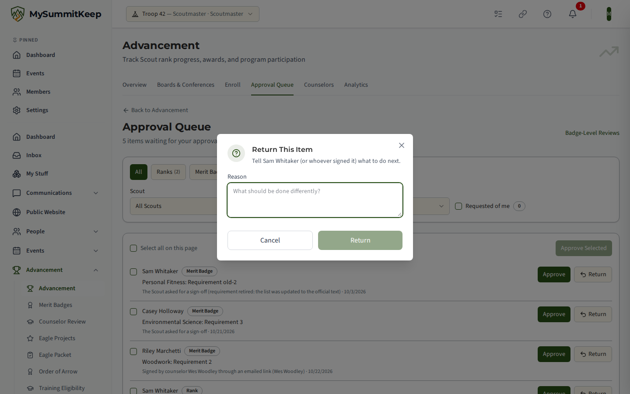Open Badge-Level Reviews link
This screenshot has width=630, height=394.
click(592, 133)
